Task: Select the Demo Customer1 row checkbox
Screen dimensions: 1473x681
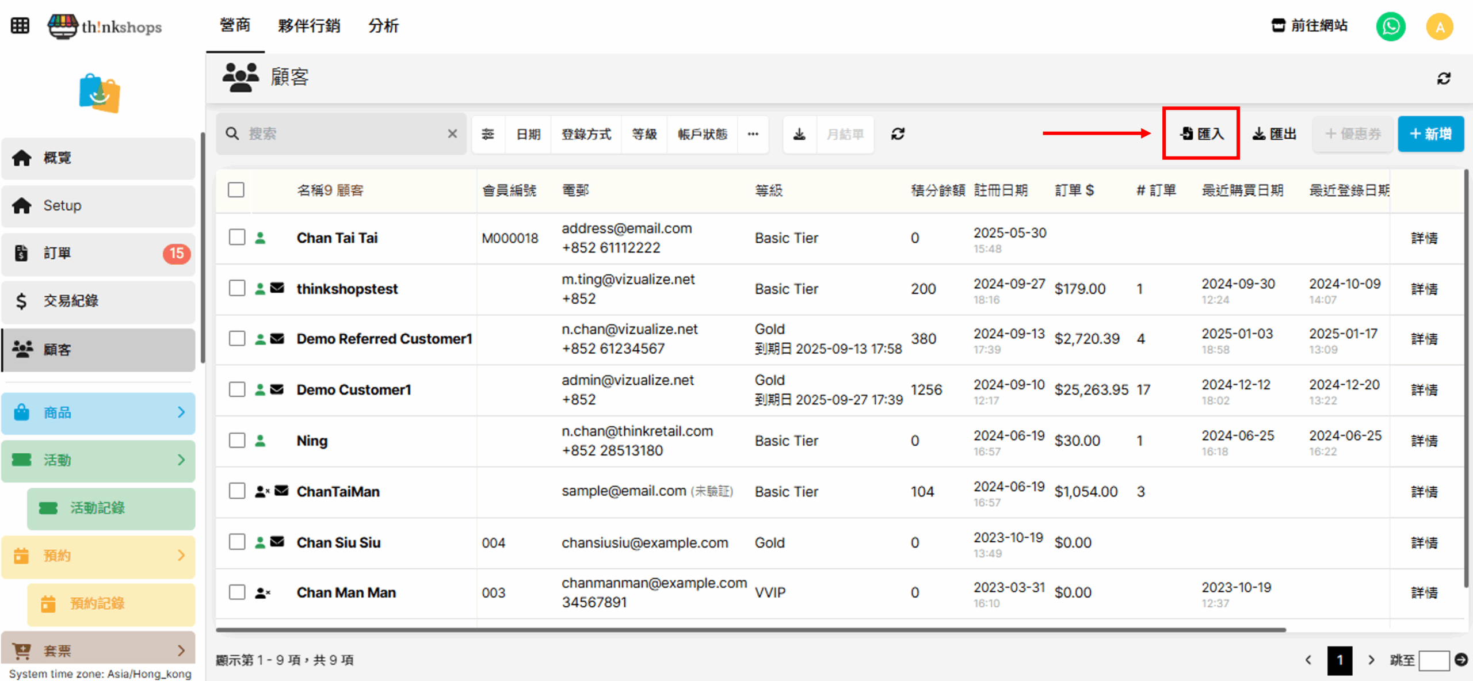Action: [x=237, y=389]
